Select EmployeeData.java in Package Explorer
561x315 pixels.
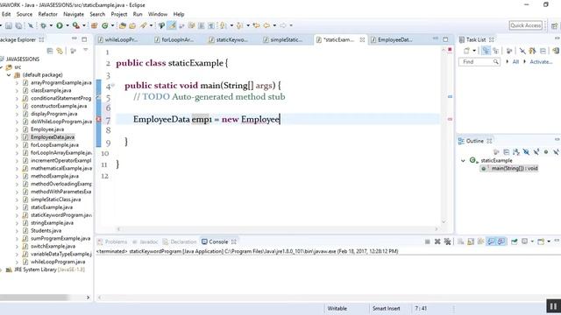coord(53,137)
